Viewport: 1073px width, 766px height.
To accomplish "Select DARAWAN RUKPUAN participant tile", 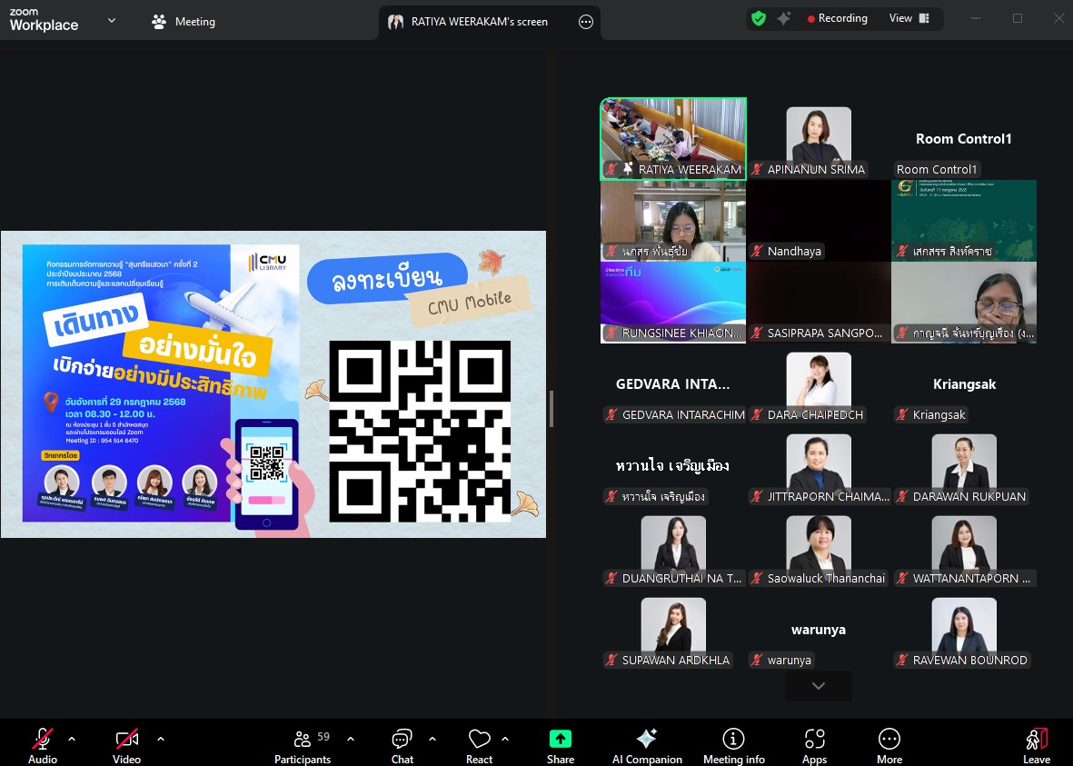I will click(963, 466).
